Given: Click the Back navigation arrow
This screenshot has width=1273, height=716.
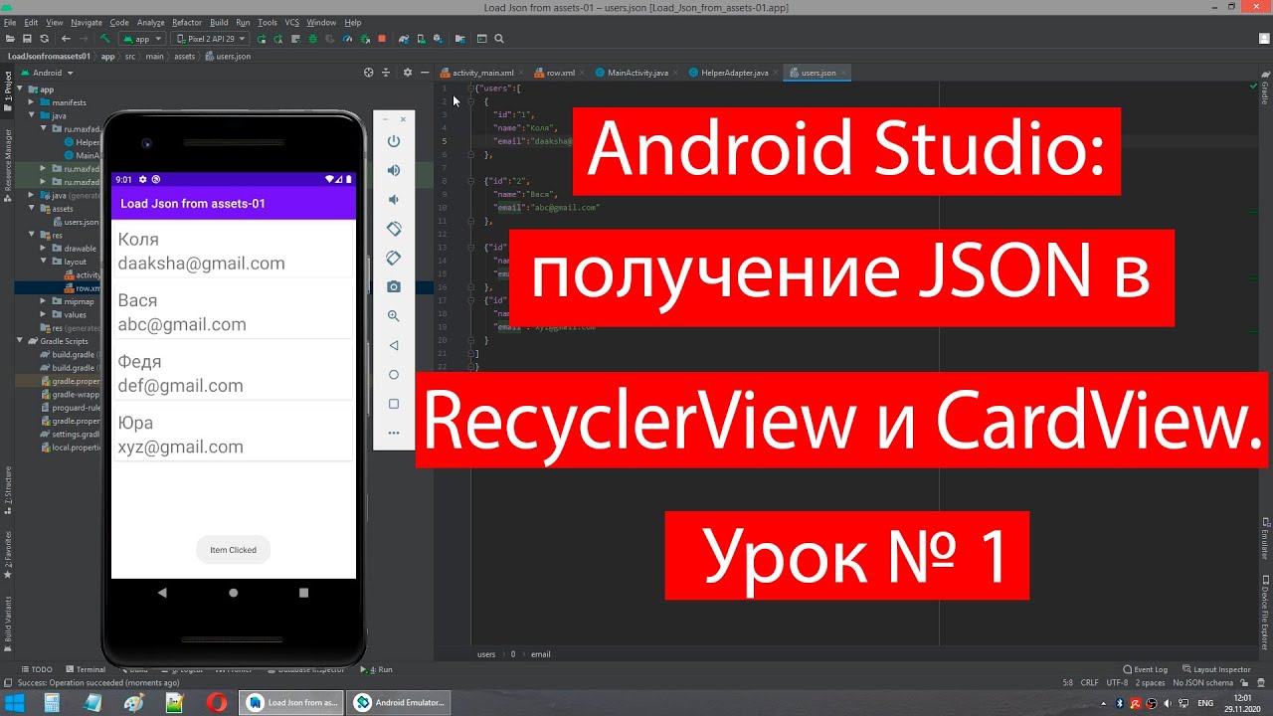Looking at the screenshot, I should [x=66, y=39].
